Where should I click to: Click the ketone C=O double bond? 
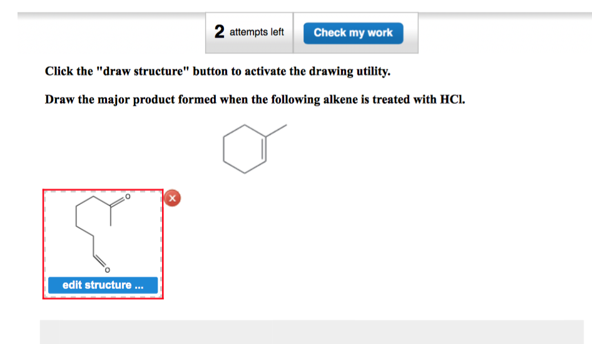[118, 202]
